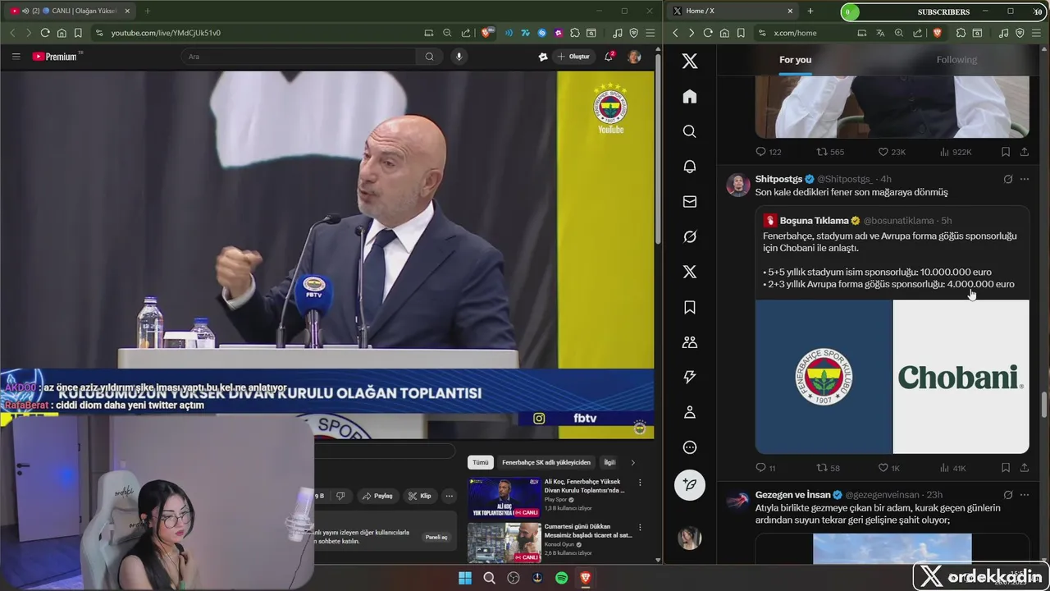Dislike the YouTube live video
The height and width of the screenshot is (591, 1050).
coord(340,496)
